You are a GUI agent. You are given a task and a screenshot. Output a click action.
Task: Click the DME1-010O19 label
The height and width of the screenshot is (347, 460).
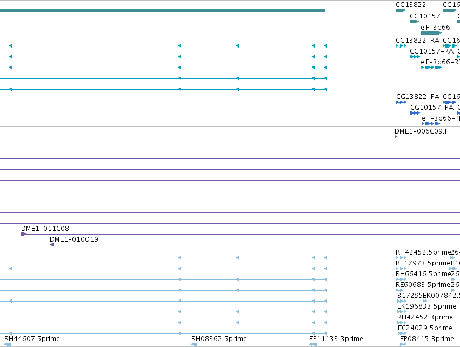(x=74, y=239)
